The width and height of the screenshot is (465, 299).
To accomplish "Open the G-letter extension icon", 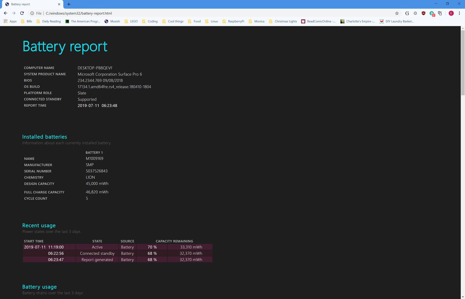I will (x=407, y=13).
